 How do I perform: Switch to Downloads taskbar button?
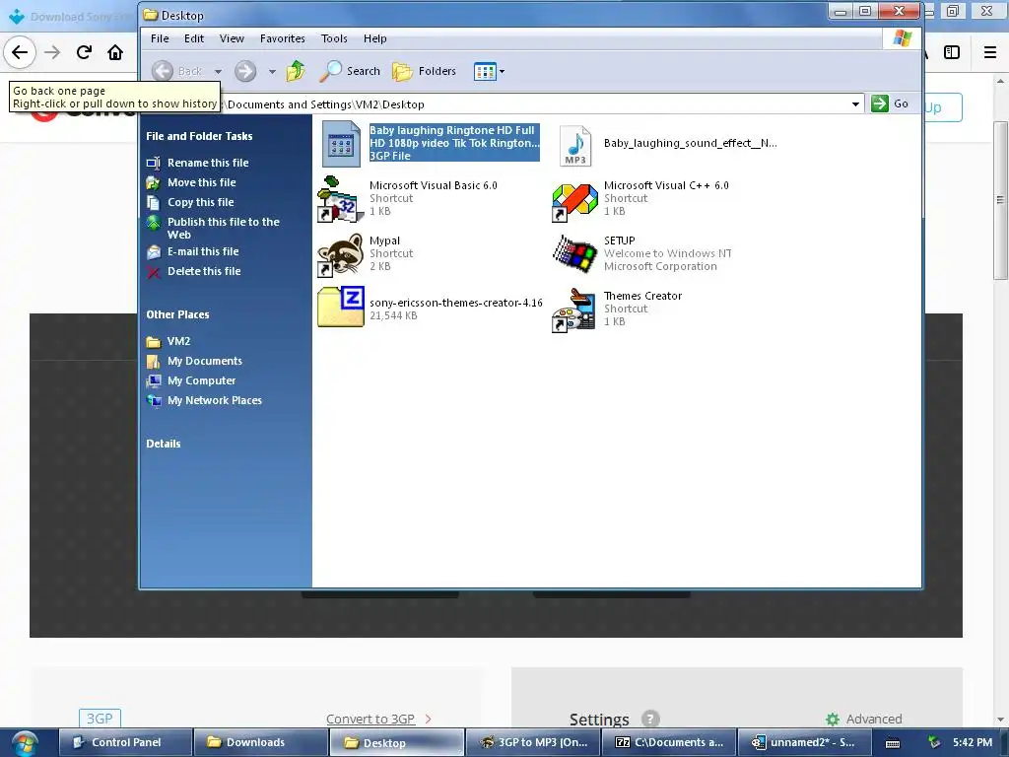click(x=261, y=742)
